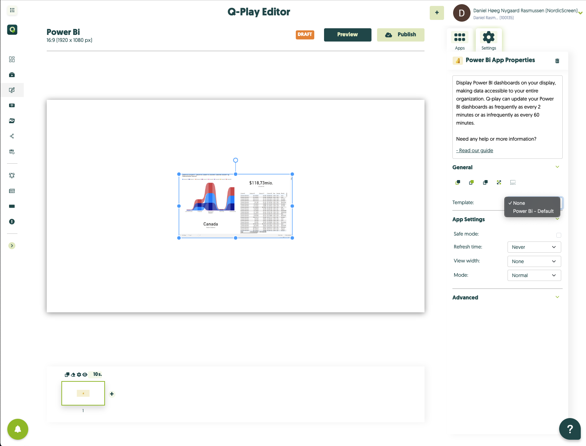Expand the left sidebar with arrow
The image size is (586, 446).
click(12, 246)
